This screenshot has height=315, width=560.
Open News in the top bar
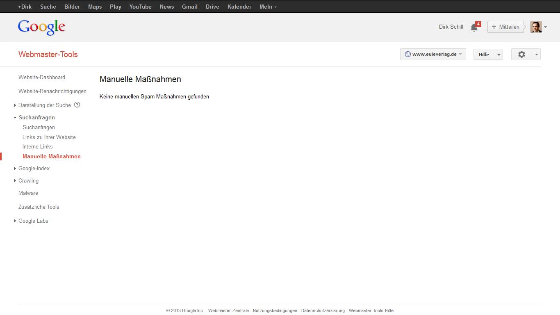point(167,7)
